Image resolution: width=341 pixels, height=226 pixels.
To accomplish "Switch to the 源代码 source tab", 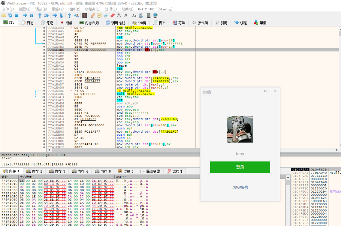I will (200, 23).
